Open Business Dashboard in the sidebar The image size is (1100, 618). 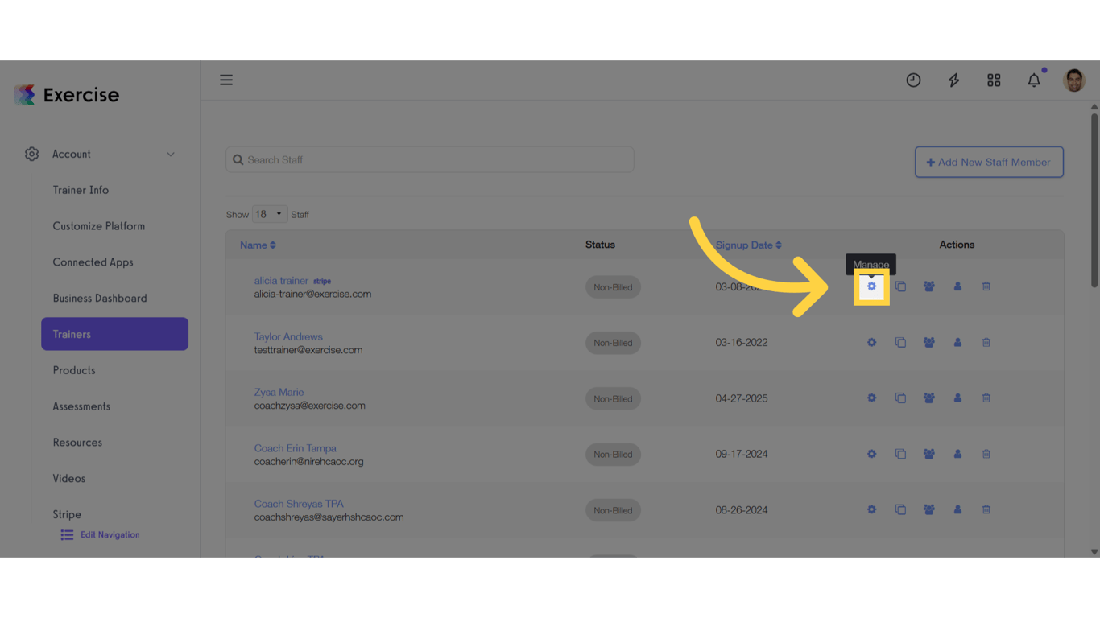point(100,299)
